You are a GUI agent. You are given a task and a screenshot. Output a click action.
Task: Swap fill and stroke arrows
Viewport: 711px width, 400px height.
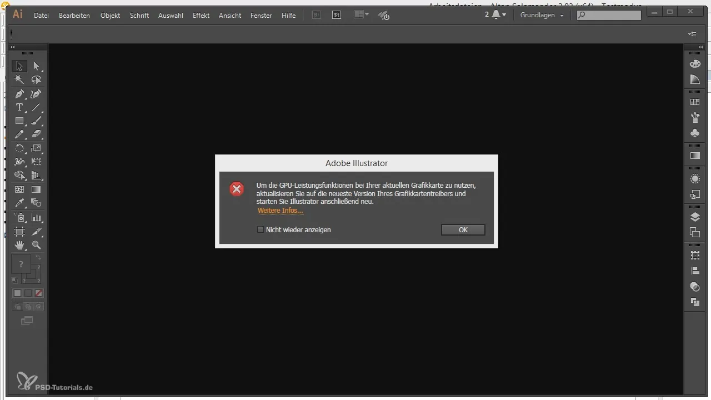click(x=38, y=257)
